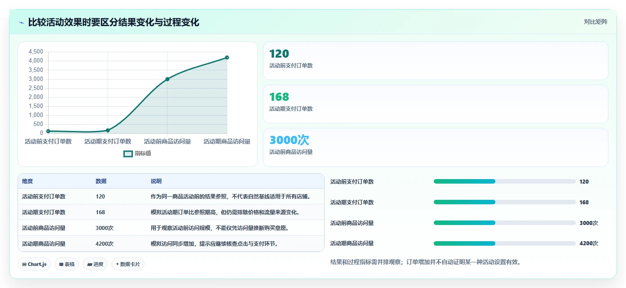Image resolution: width=626 pixels, height=288 pixels.
Task: Click the 指标值 legend label text
Action: [143, 153]
